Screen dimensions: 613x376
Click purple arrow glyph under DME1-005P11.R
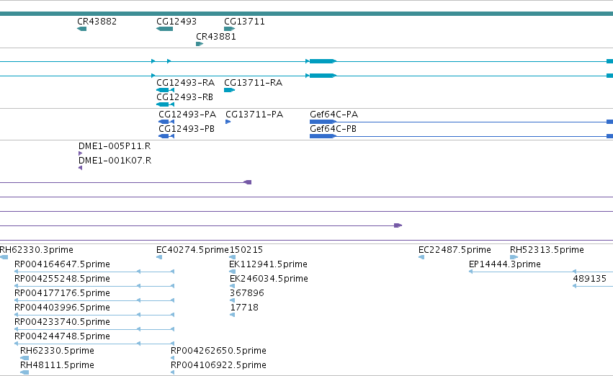pyautogui.click(x=80, y=153)
